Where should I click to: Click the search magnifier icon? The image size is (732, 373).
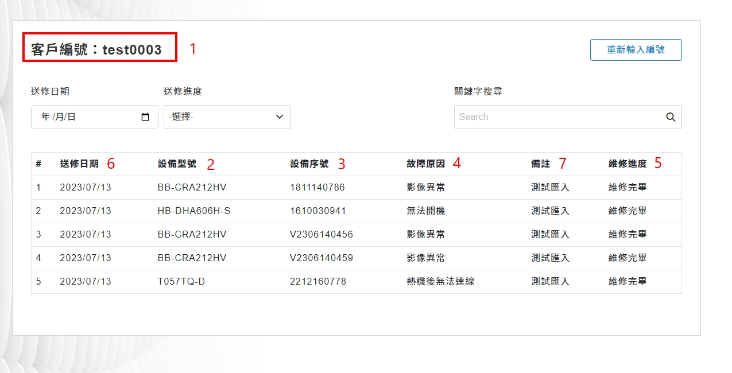point(671,117)
